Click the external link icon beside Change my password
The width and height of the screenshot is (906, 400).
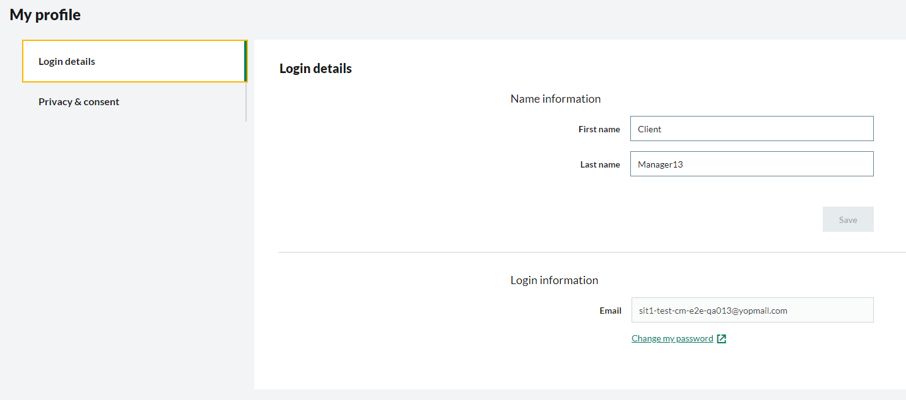[722, 339]
